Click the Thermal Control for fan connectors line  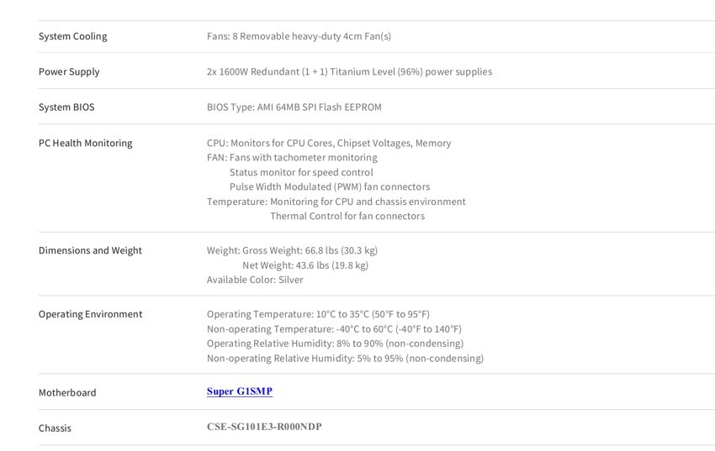347,216
